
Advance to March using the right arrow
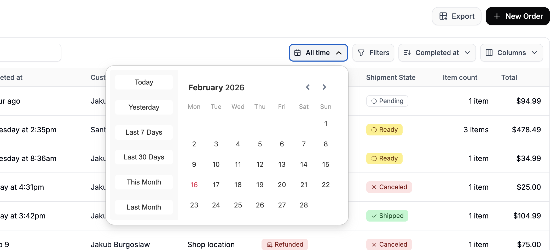click(x=324, y=87)
